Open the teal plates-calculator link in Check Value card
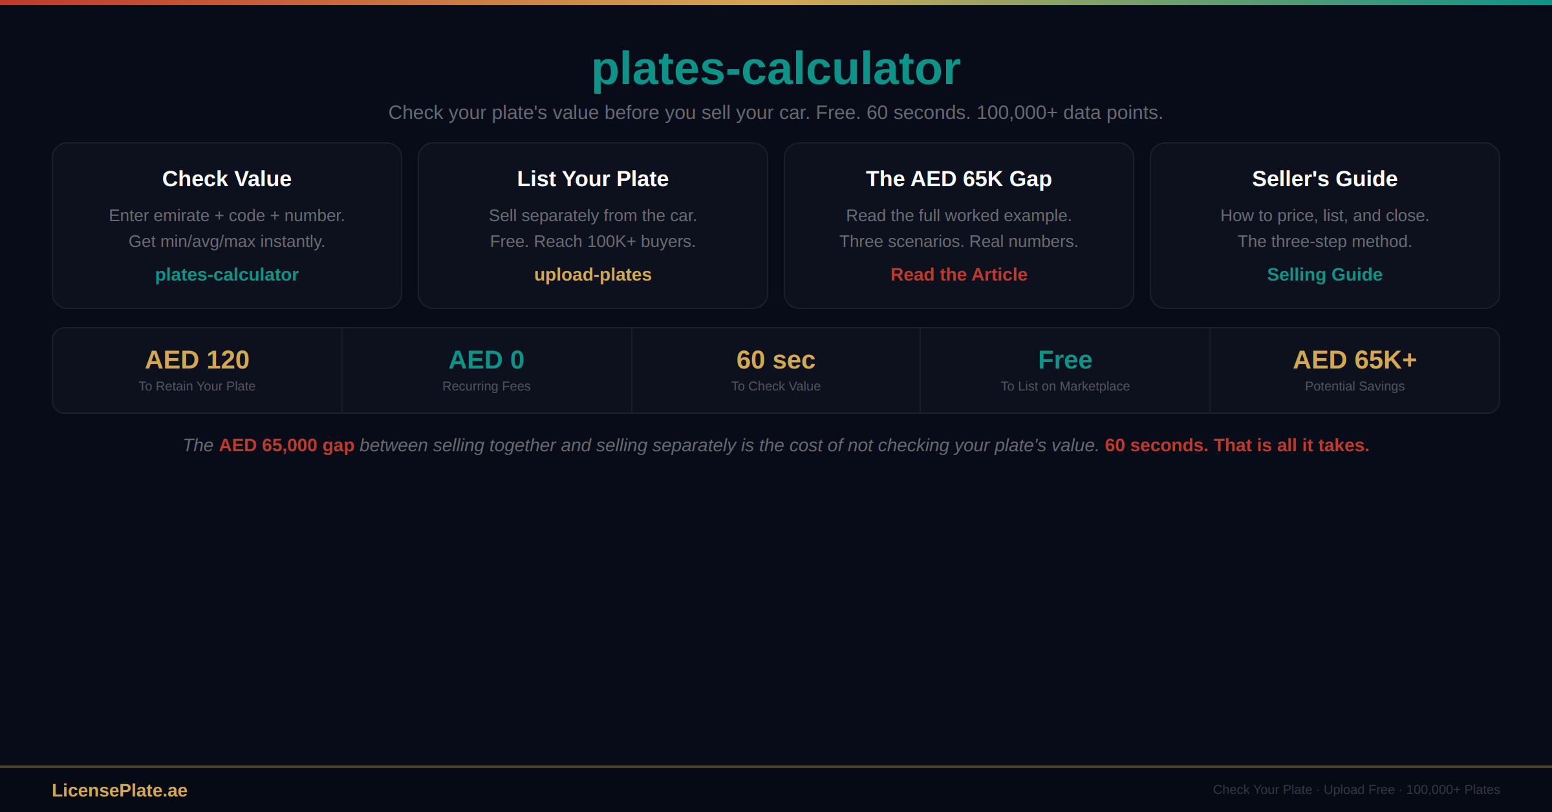The height and width of the screenshot is (812, 1552). (x=227, y=275)
